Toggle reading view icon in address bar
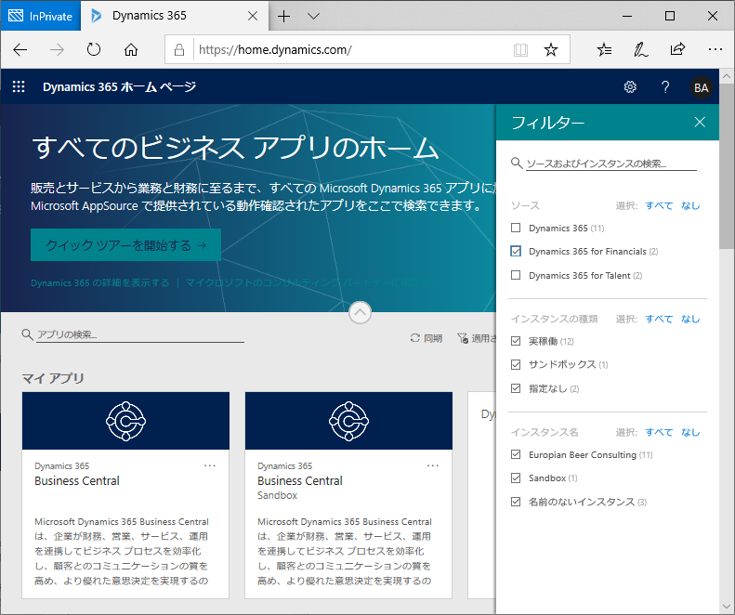This screenshot has width=735, height=615. pyautogui.click(x=520, y=49)
